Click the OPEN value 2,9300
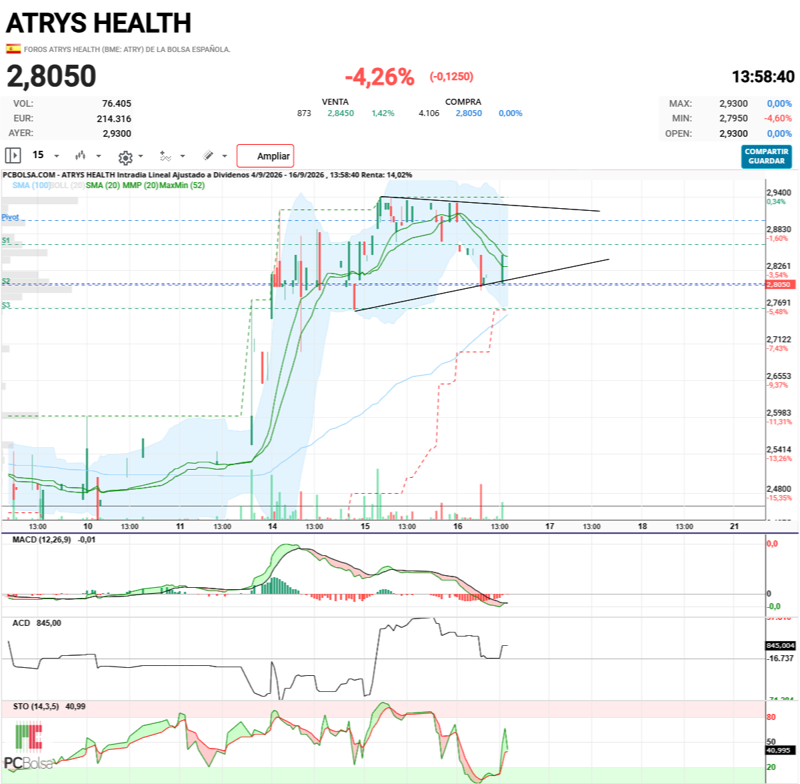The height and width of the screenshot is (784, 800). tap(733, 133)
